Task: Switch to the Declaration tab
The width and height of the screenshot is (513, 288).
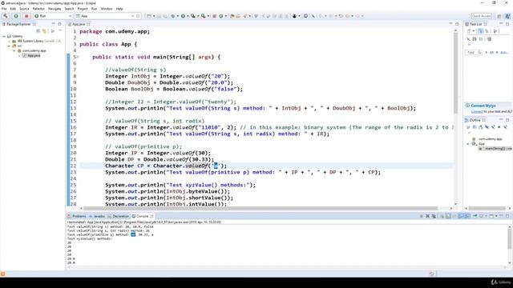Action: coord(119,216)
